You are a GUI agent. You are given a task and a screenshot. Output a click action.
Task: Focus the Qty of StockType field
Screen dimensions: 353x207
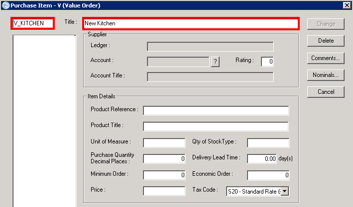(x=268, y=143)
